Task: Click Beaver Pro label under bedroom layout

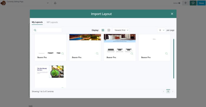Action: 111,57
